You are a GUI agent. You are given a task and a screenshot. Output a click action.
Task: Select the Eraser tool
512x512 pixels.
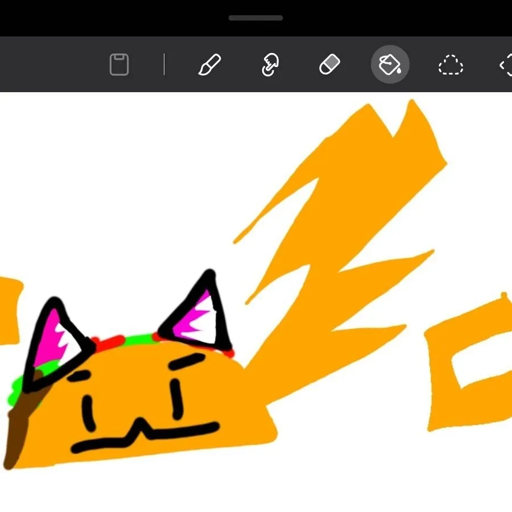[x=329, y=64]
